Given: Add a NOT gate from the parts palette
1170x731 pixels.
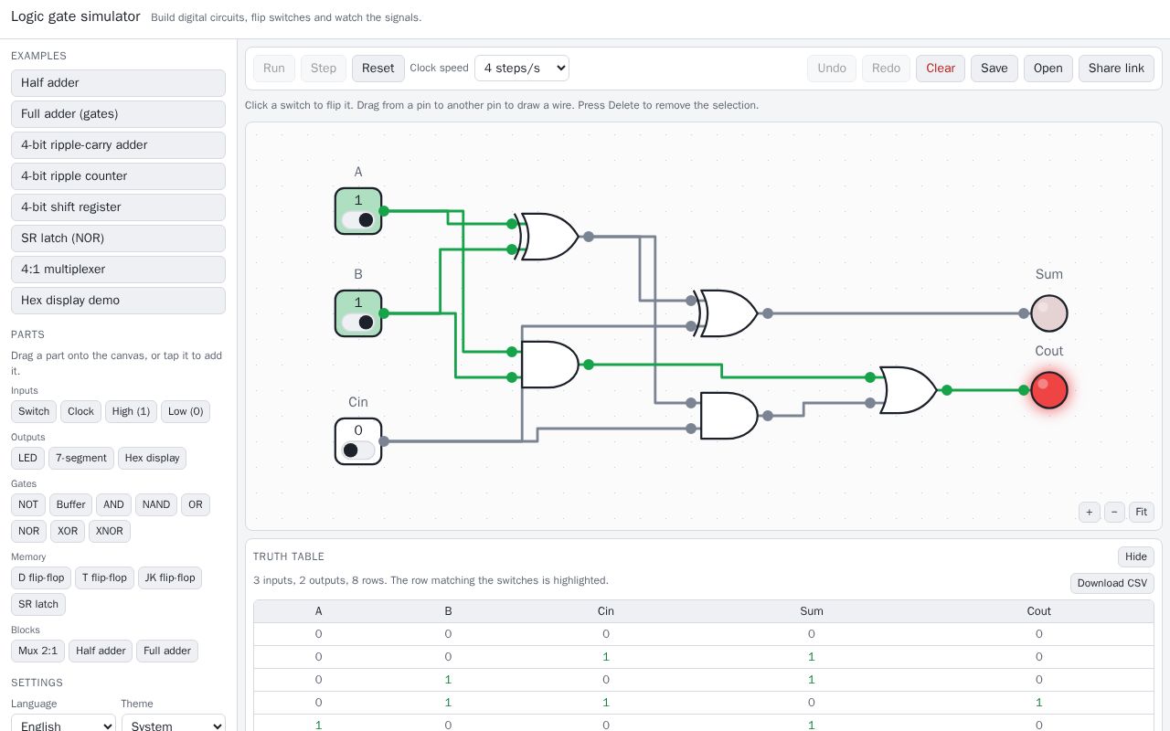Looking at the screenshot, I should pyautogui.click(x=28, y=504).
